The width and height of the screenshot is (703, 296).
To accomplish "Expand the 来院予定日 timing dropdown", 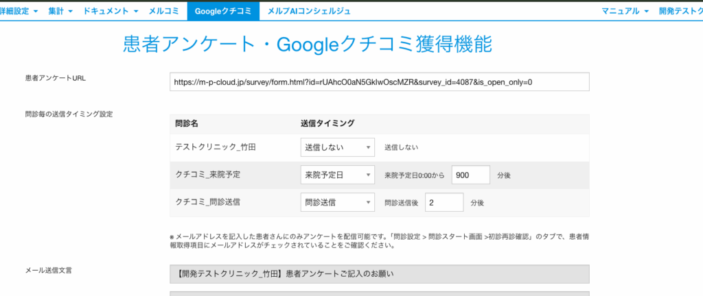I will pyautogui.click(x=338, y=175).
